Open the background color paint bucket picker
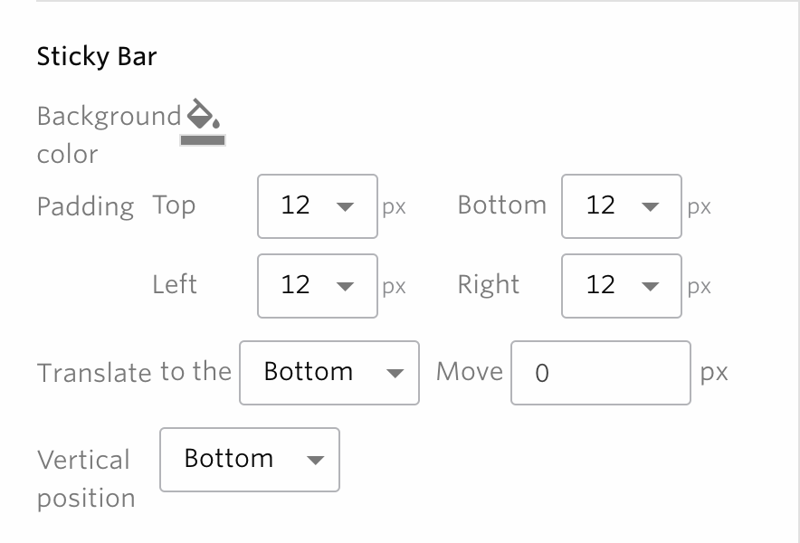Image resolution: width=800 pixels, height=543 pixels. 203,114
